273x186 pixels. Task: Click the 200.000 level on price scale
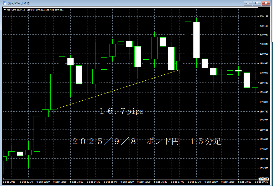(x=264, y=54)
